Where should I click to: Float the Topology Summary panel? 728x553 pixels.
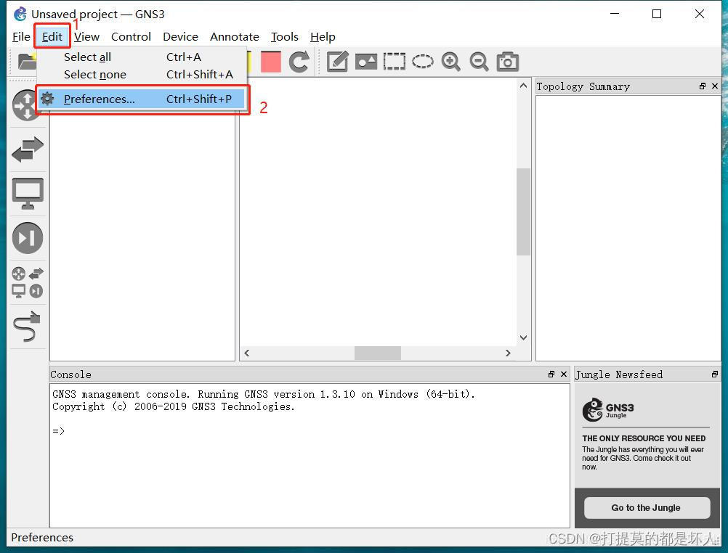coord(703,86)
